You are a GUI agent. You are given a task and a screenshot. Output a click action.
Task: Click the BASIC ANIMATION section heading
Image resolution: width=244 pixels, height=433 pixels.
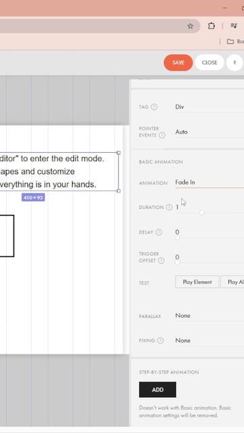point(161,162)
